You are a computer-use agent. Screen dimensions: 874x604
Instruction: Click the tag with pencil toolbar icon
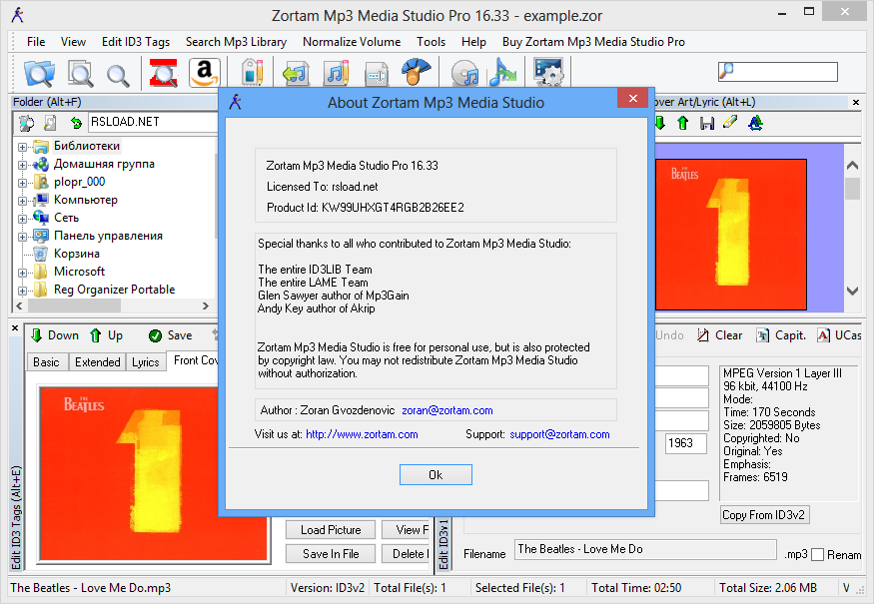tap(252, 73)
